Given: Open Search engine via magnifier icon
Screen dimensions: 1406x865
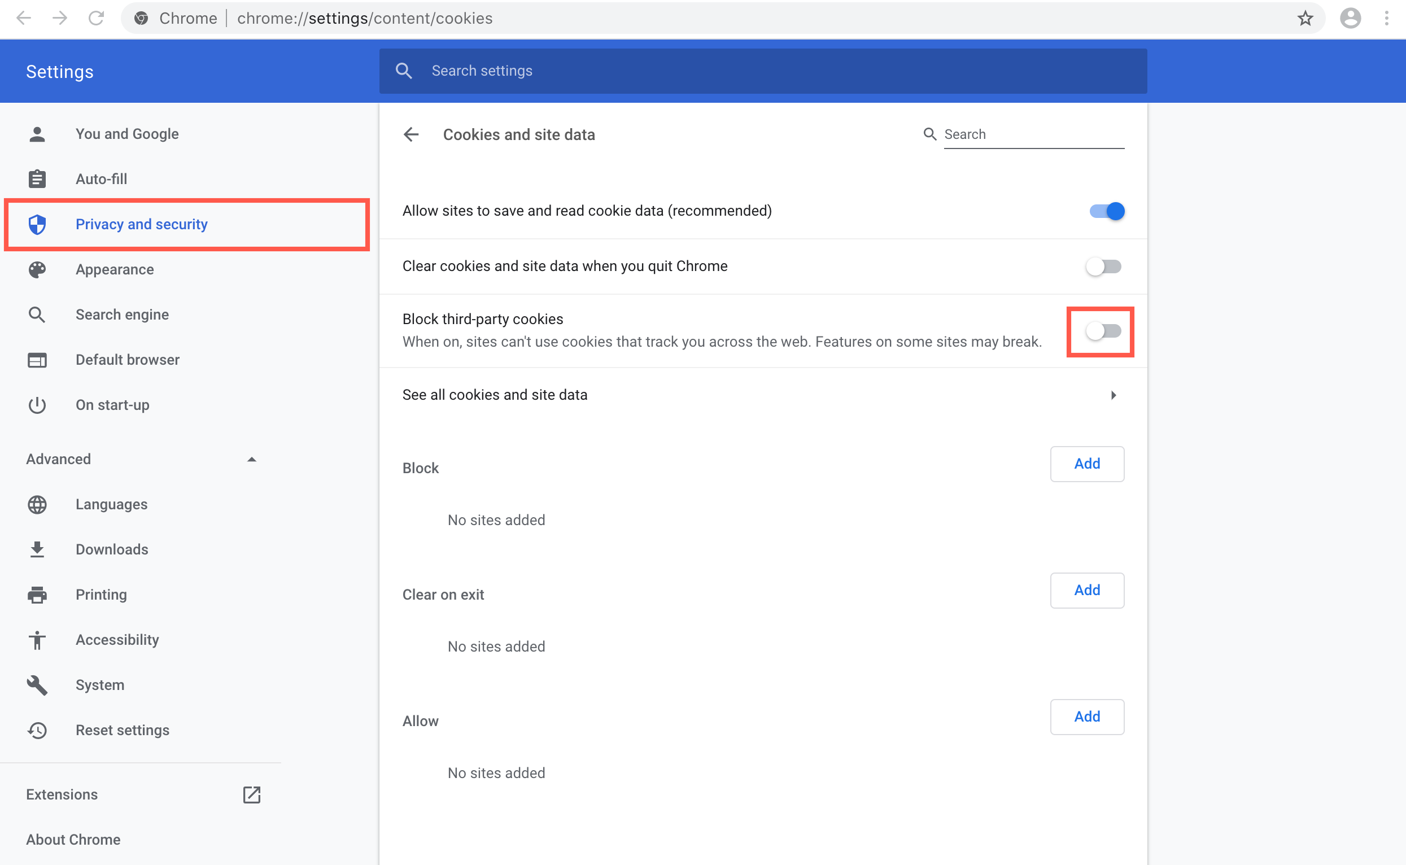Looking at the screenshot, I should [x=37, y=314].
